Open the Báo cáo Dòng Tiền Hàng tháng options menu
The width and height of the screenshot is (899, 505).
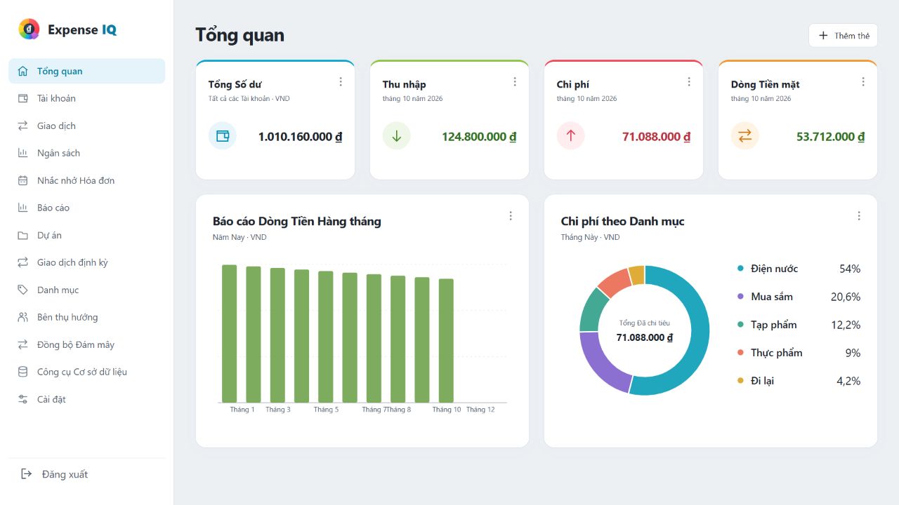[x=511, y=216]
